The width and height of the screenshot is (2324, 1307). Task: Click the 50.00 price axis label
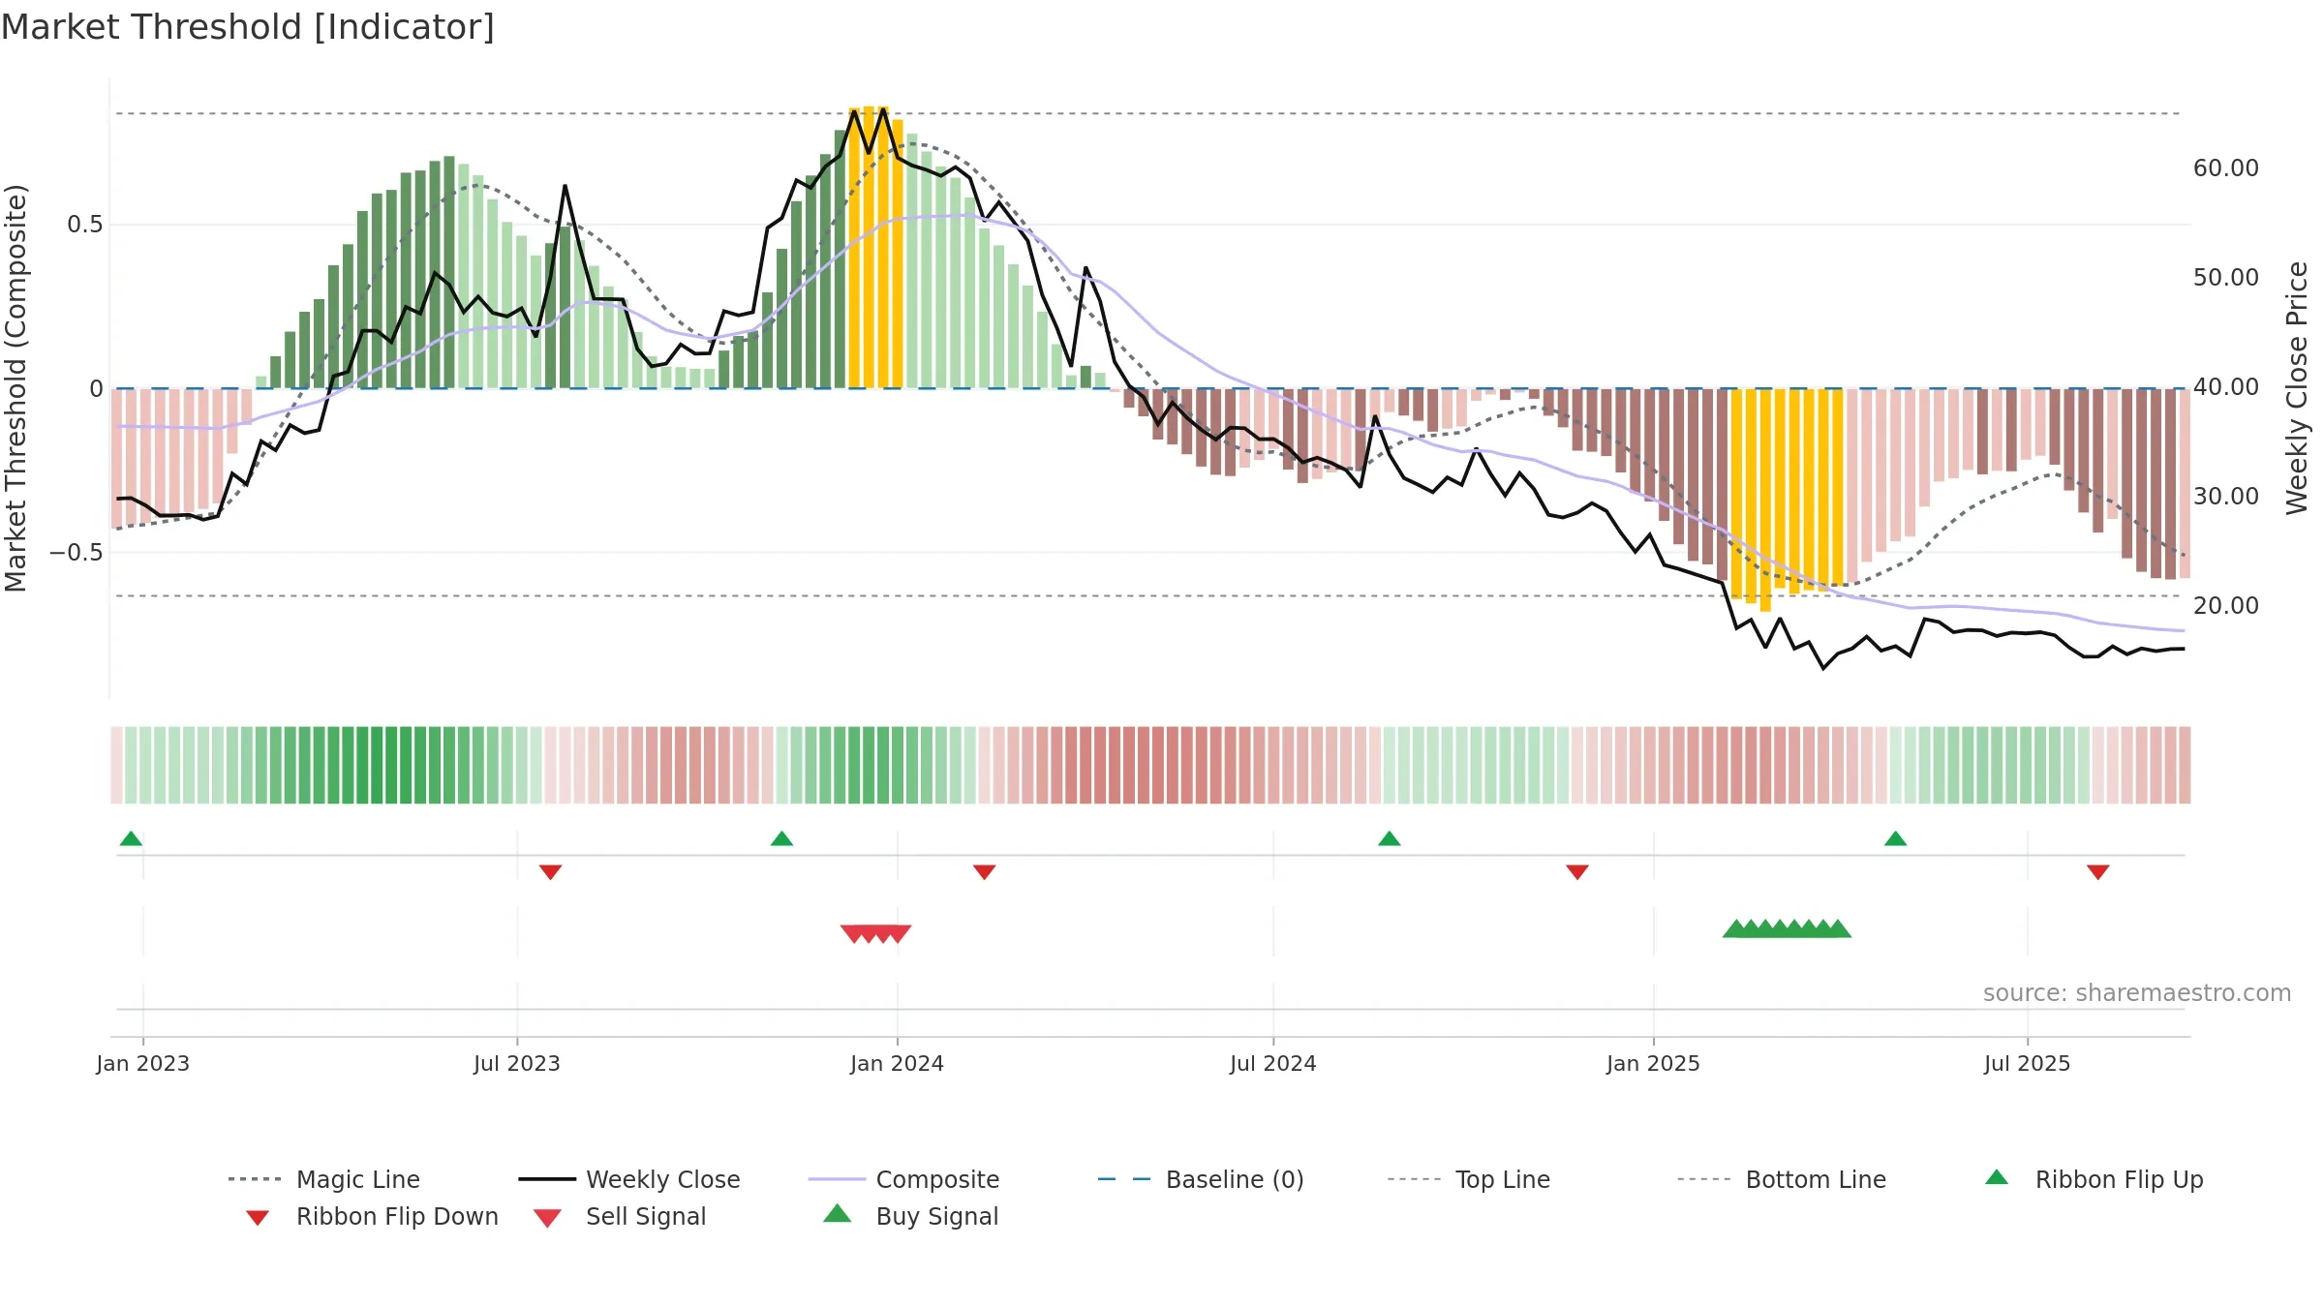pyautogui.click(x=2225, y=278)
